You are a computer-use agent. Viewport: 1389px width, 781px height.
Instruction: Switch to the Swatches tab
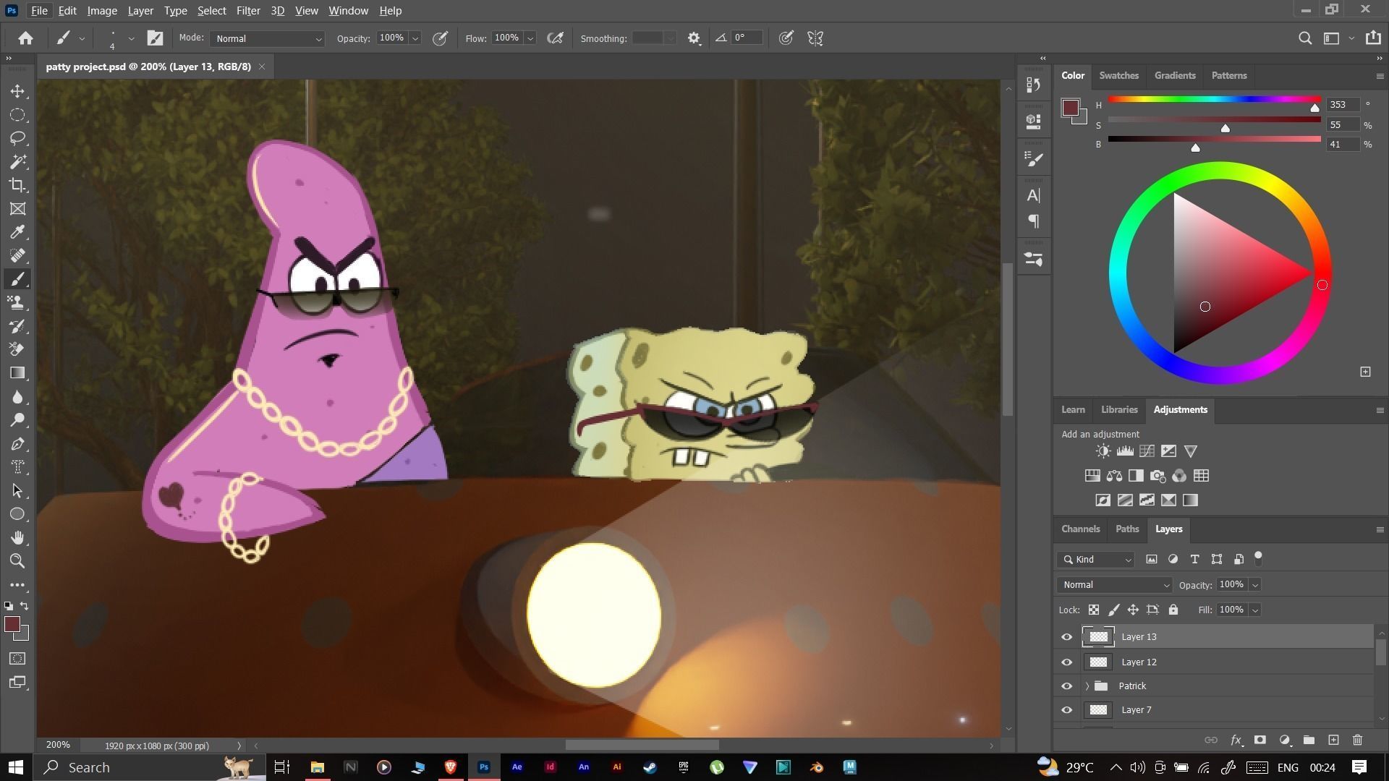tap(1118, 75)
